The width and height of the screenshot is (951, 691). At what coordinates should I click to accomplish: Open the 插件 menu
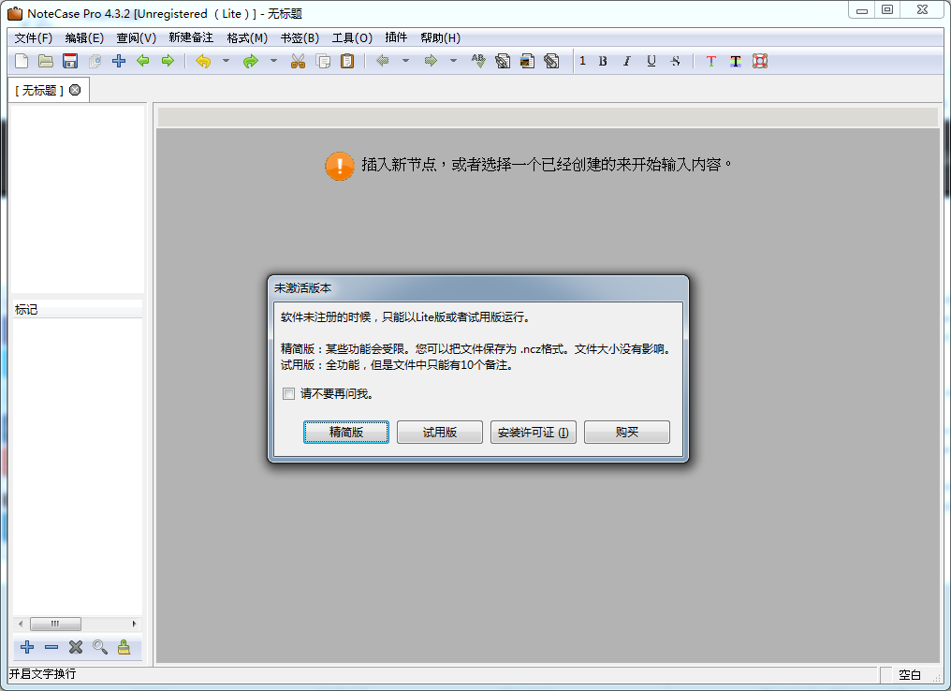coord(396,38)
